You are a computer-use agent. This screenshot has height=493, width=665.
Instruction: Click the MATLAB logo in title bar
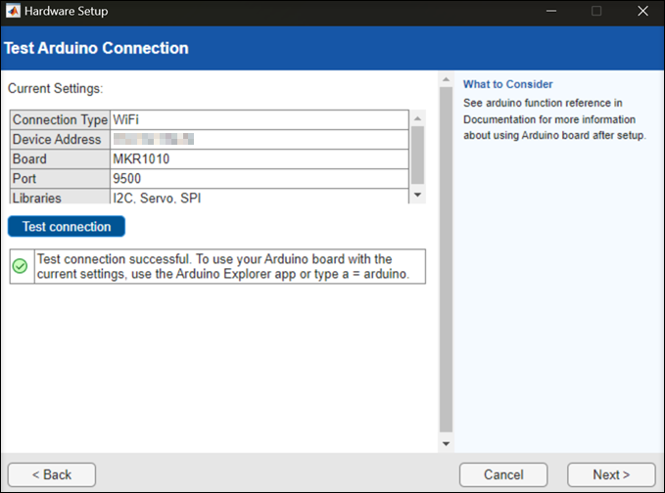[13, 12]
